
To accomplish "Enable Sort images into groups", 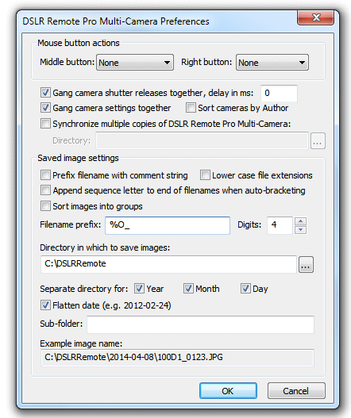I will coord(45,206).
